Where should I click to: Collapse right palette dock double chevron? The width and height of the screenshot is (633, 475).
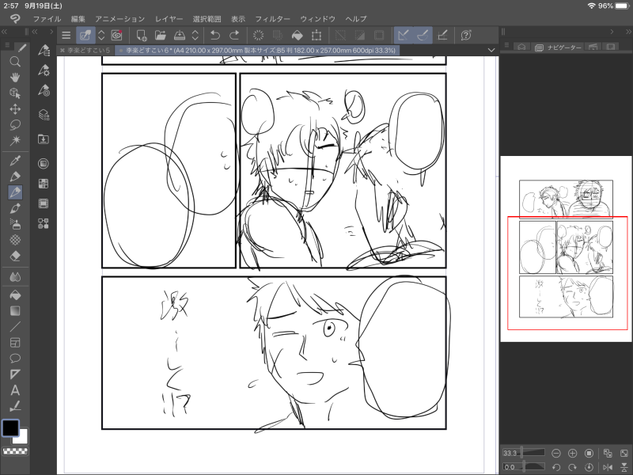click(628, 32)
